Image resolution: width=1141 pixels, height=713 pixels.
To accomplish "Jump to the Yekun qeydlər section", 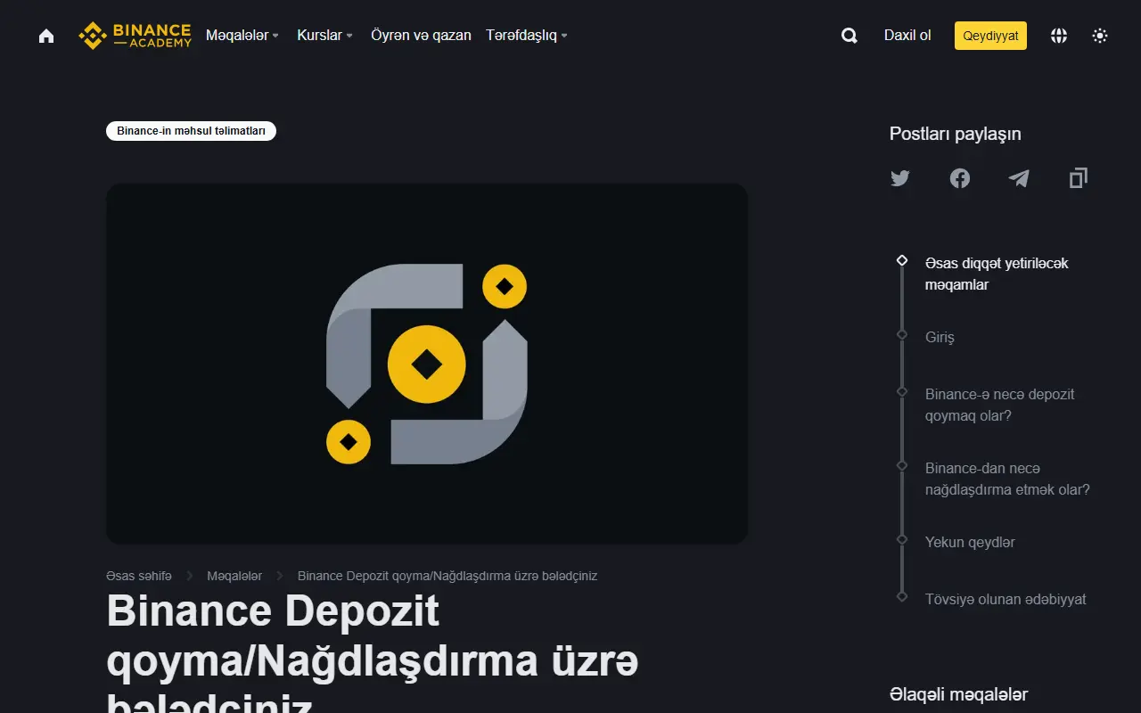I will click(x=970, y=542).
